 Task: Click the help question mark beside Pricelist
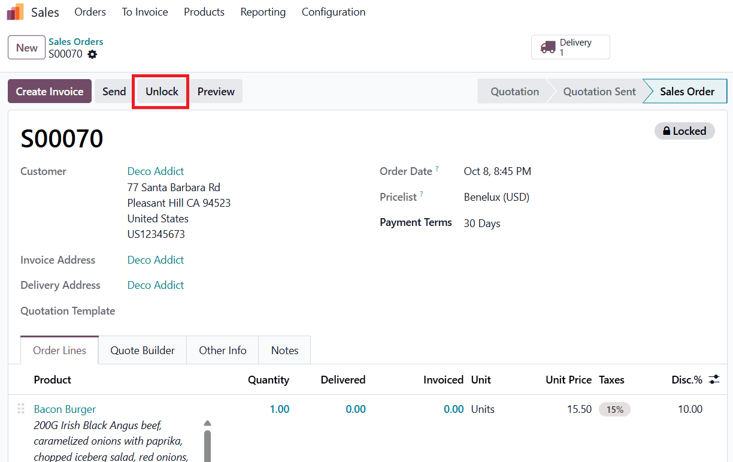coord(422,195)
